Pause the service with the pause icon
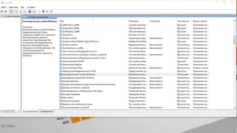 (47, 11)
